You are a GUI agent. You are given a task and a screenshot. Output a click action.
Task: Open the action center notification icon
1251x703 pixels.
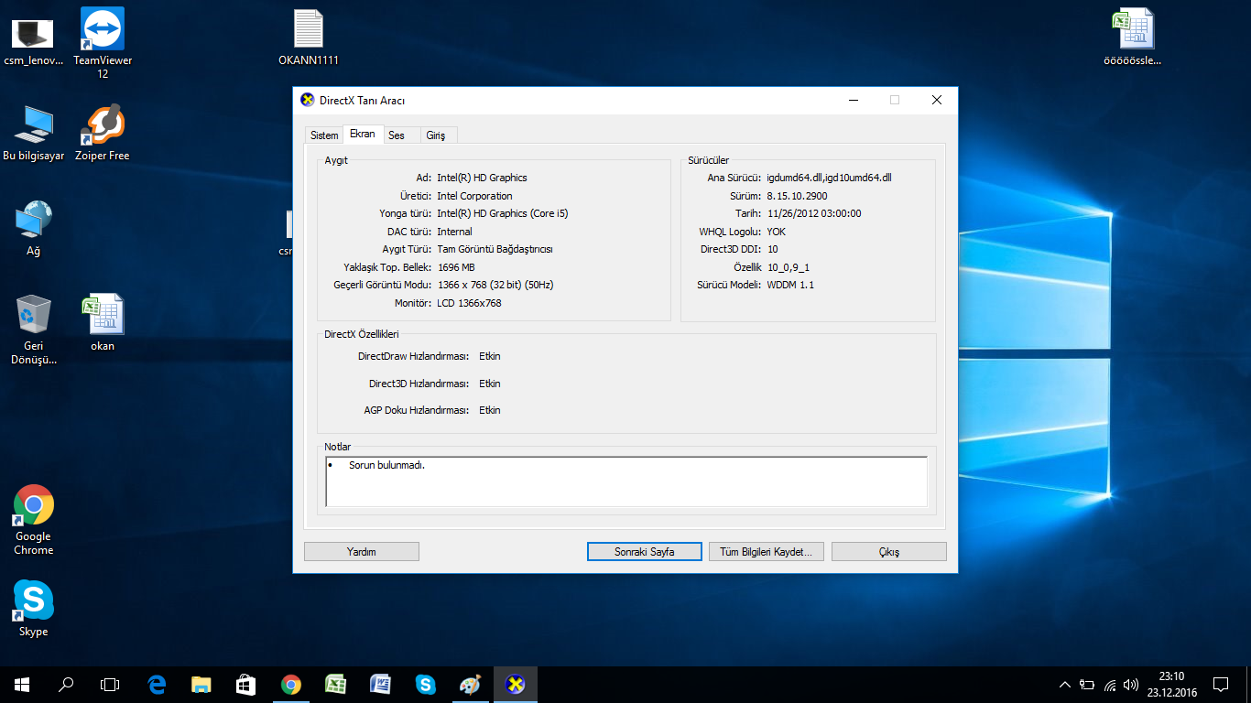1221,684
